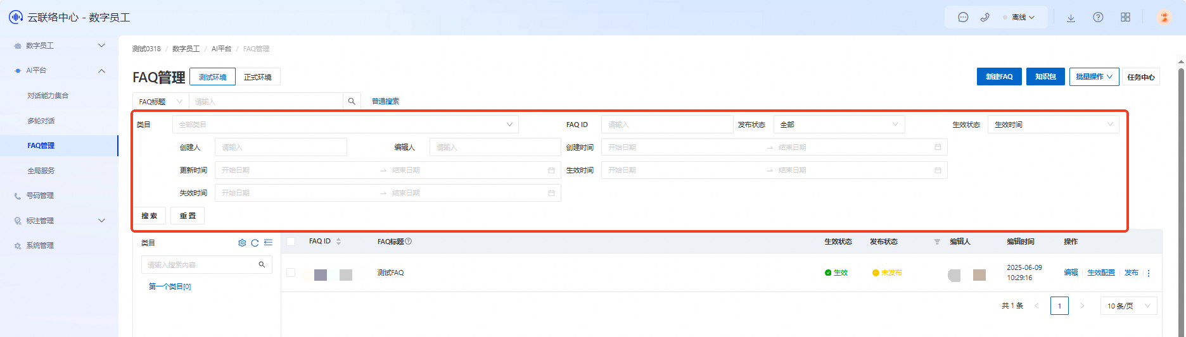Open the download icon in the header
Viewport: 1186px width, 337px height.
(x=1071, y=18)
